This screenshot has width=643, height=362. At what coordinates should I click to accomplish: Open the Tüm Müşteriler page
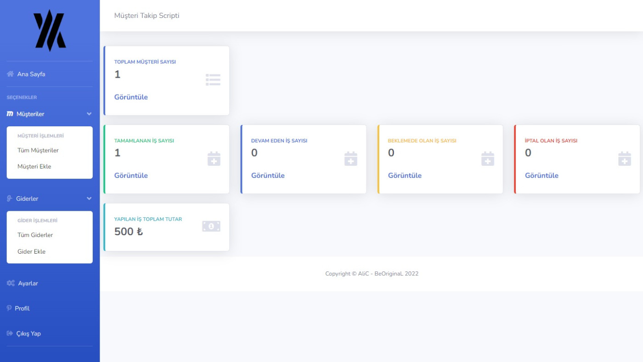[38, 150]
